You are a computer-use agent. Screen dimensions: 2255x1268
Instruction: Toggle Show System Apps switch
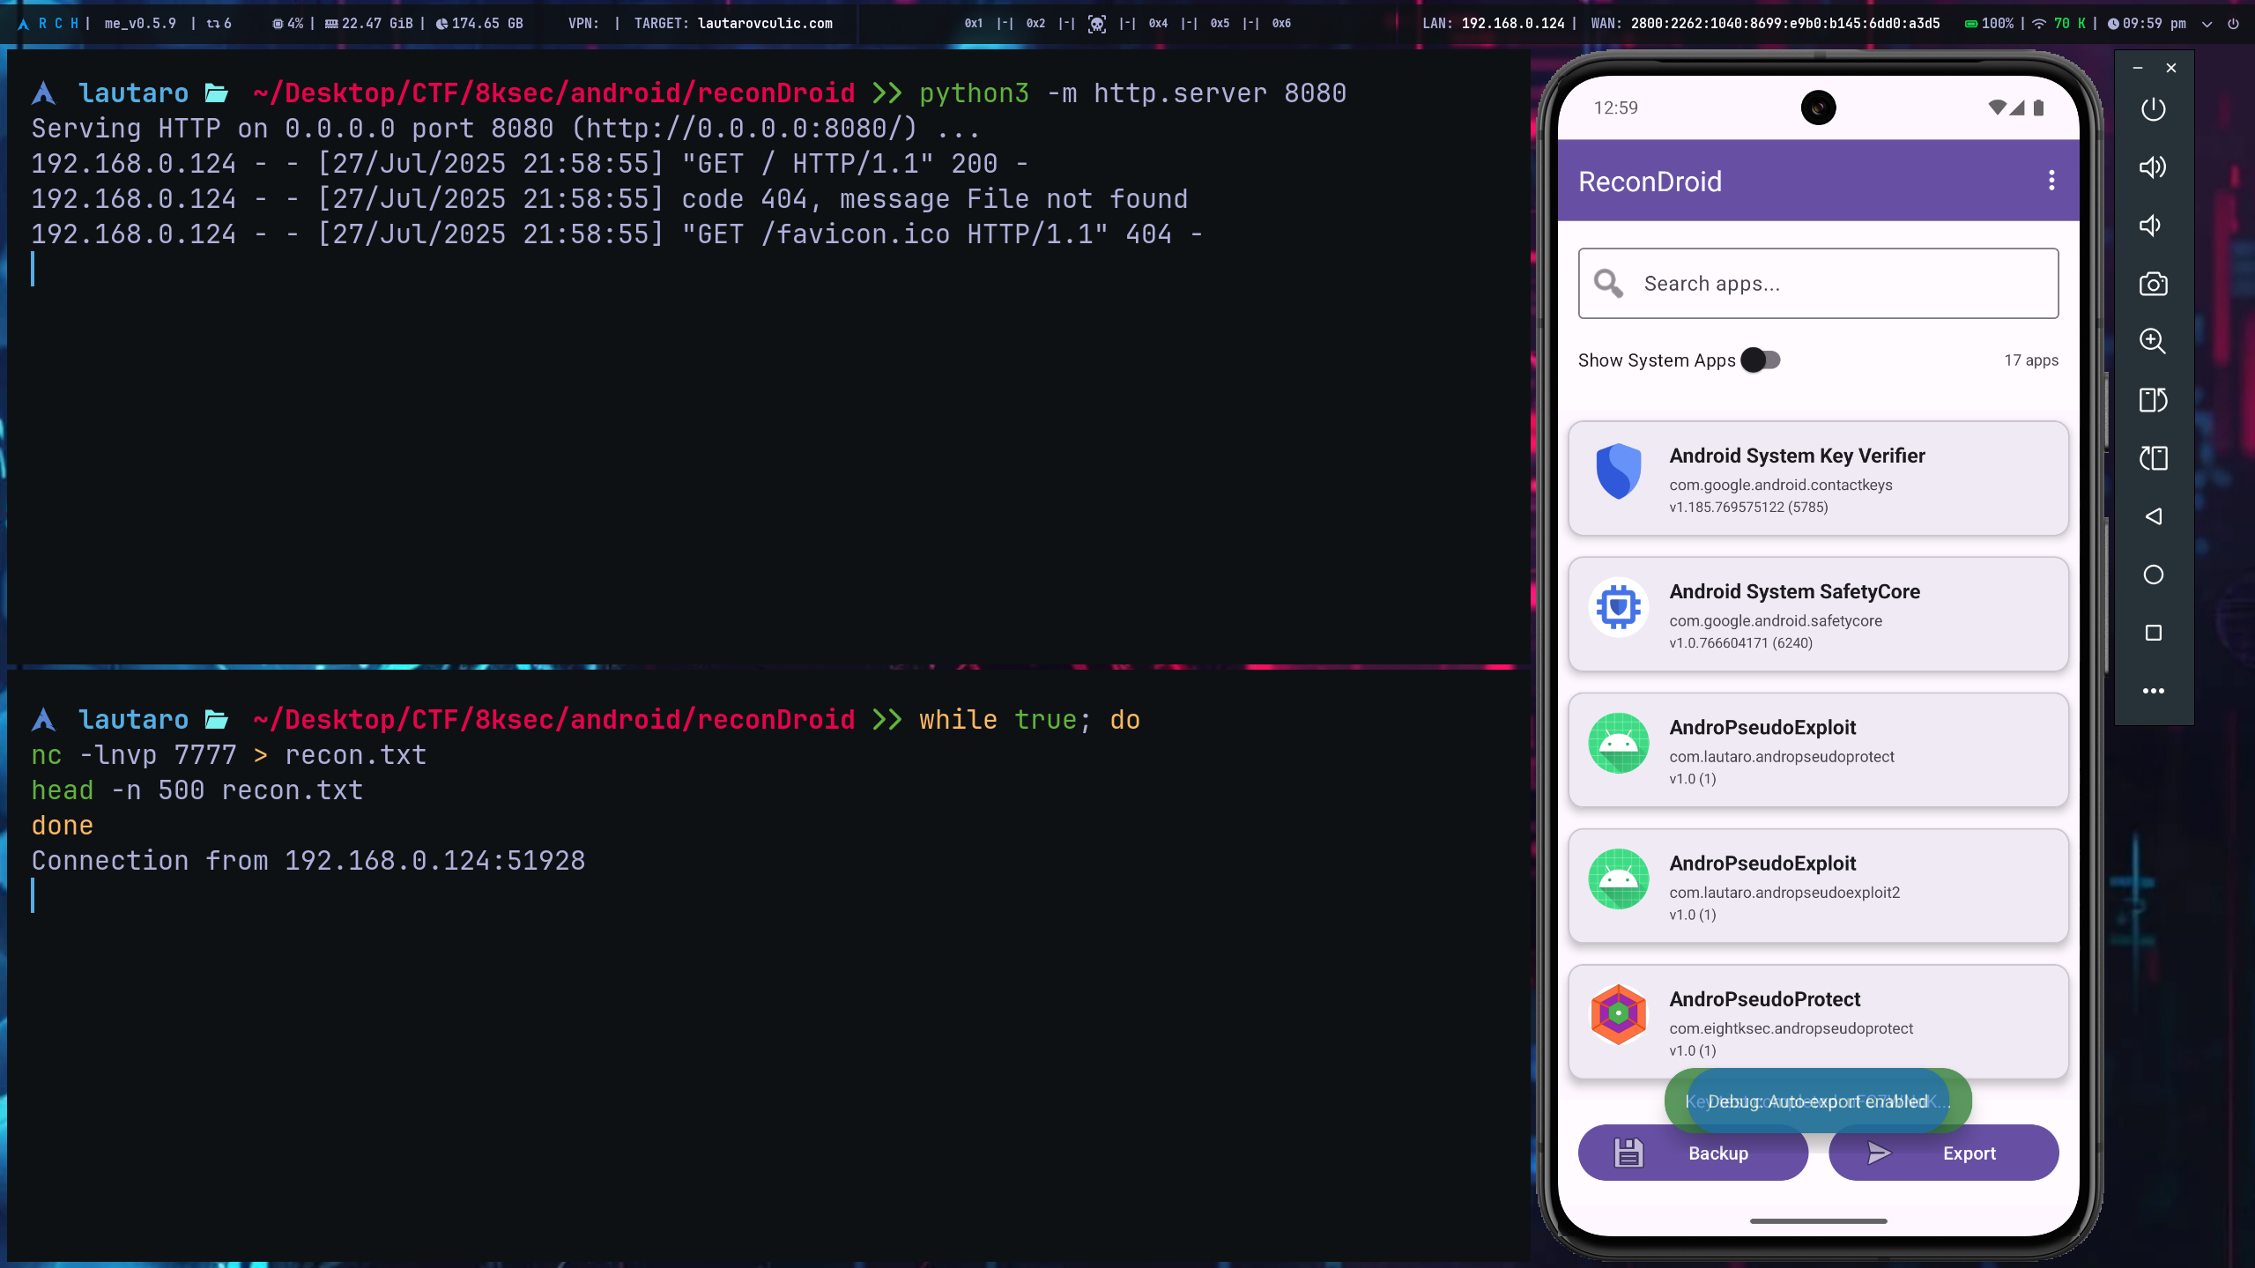click(x=1761, y=360)
